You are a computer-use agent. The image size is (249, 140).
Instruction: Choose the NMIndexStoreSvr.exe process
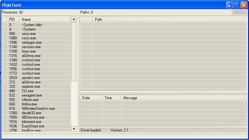point(38,109)
